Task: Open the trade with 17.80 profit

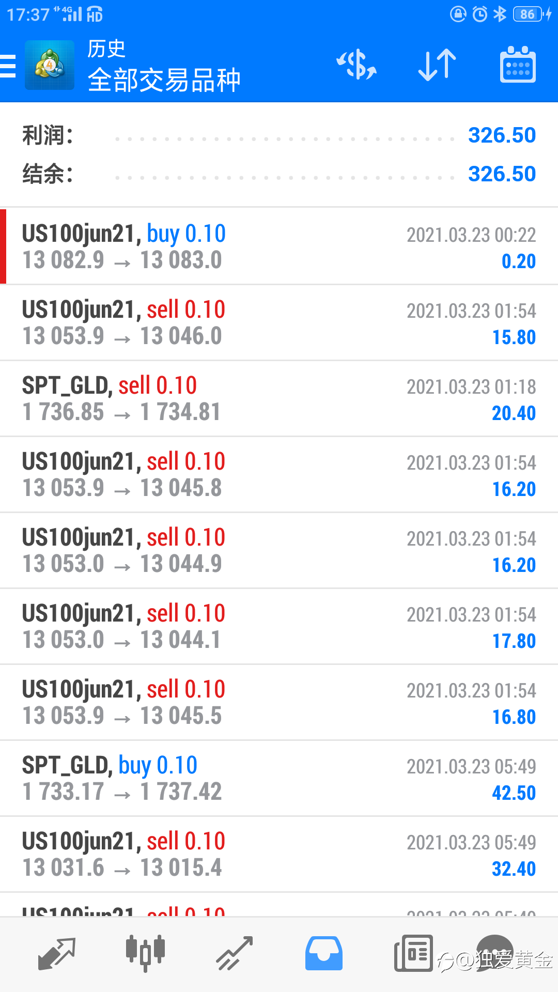Action: [279, 626]
